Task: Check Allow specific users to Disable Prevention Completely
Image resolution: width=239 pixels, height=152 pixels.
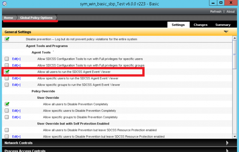Action: coord(7,111)
